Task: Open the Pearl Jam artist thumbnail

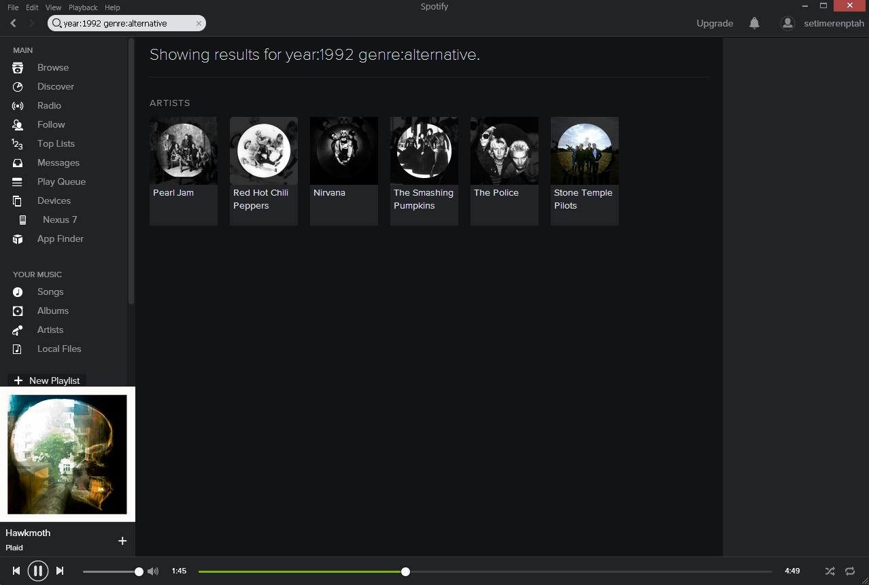Action: tap(184, 151)
